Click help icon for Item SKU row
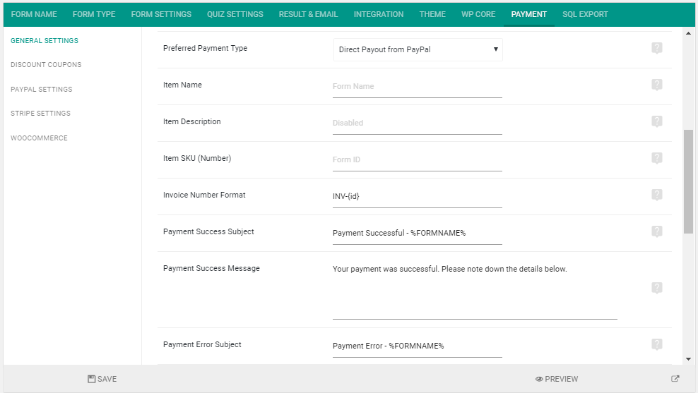 click(656, 158)
